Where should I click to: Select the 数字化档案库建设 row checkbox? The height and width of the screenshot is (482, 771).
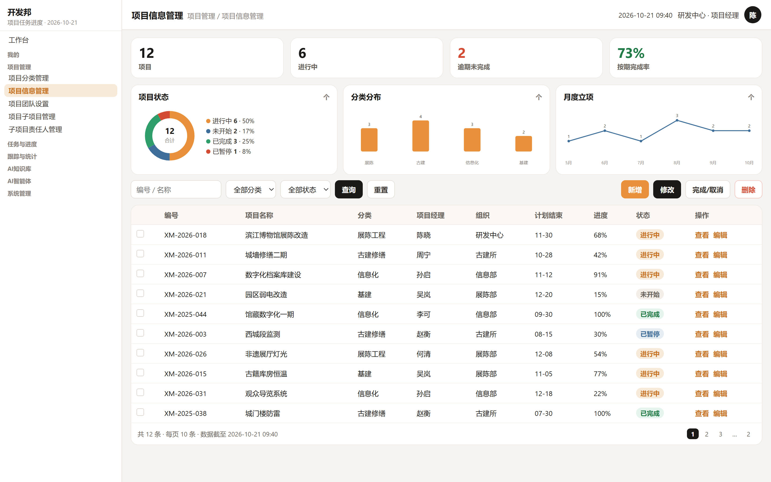[x=140, y=273]
